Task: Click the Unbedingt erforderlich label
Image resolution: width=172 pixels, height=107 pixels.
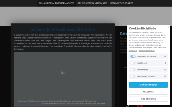Action: tap(147, 56)
